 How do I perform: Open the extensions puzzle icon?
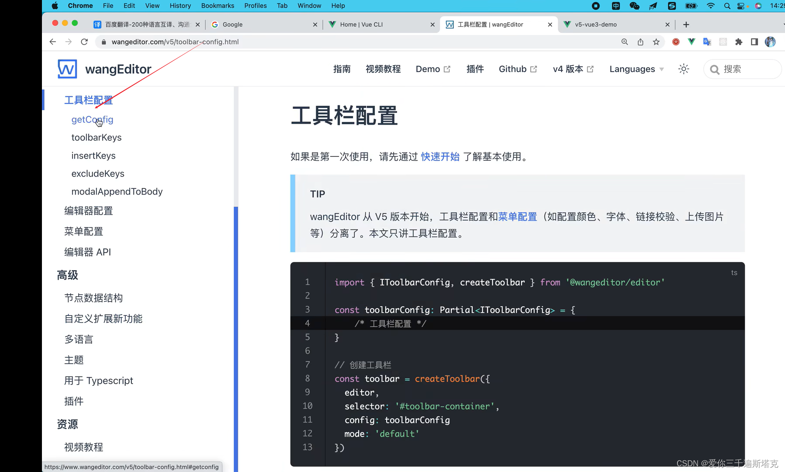739,42
